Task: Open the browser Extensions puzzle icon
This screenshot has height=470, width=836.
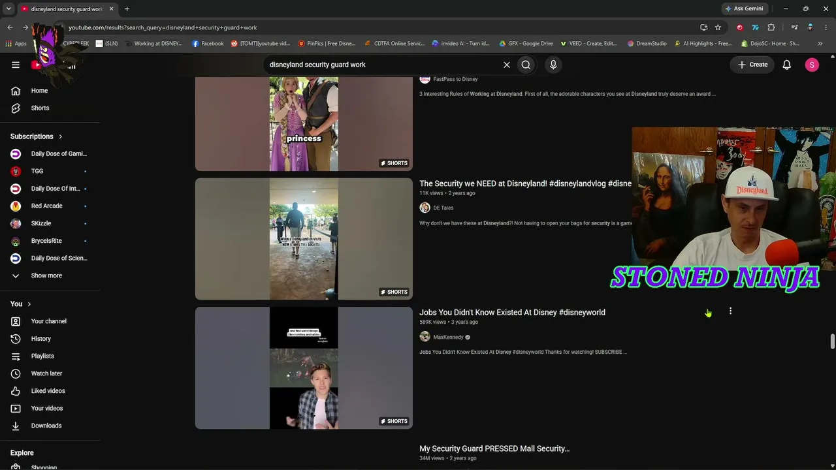Action: pos(771,27)
